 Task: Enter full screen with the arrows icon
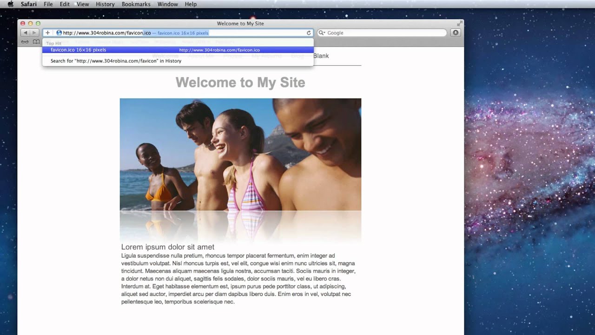[460, 23]
